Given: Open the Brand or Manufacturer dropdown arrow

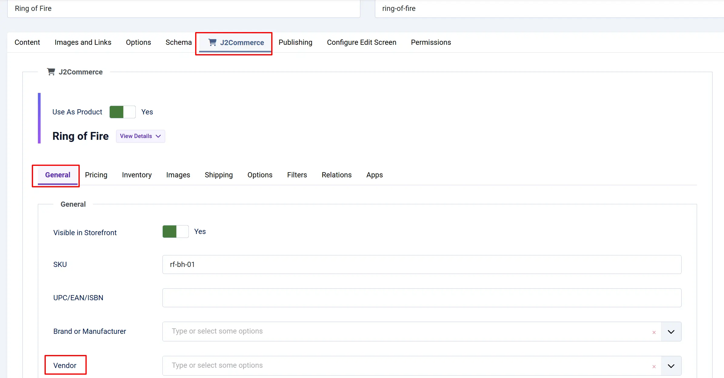Looking at the screenshot, I should click(x=671, y=332).
